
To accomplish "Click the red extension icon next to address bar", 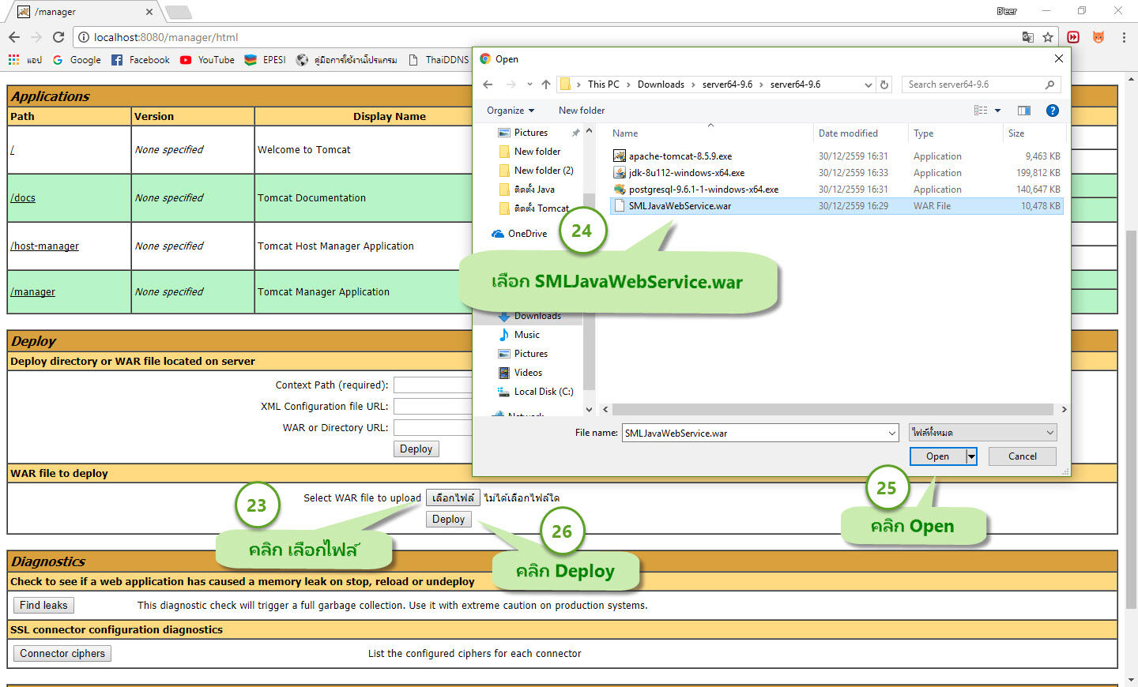I will (x=1073, y=37).
